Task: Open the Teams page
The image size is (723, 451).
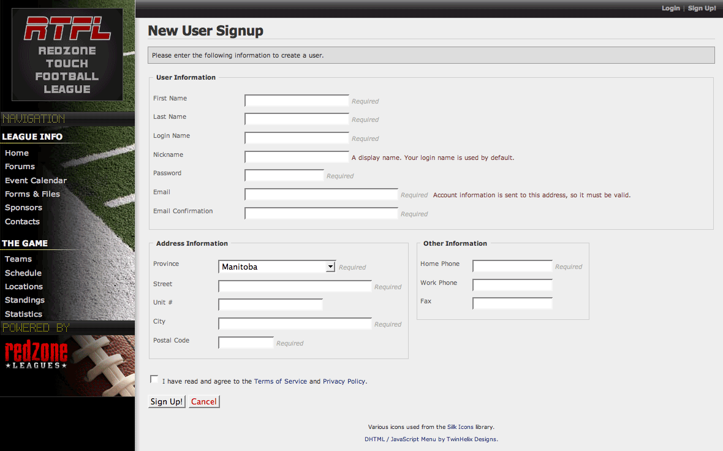Action: click(18, 259)
